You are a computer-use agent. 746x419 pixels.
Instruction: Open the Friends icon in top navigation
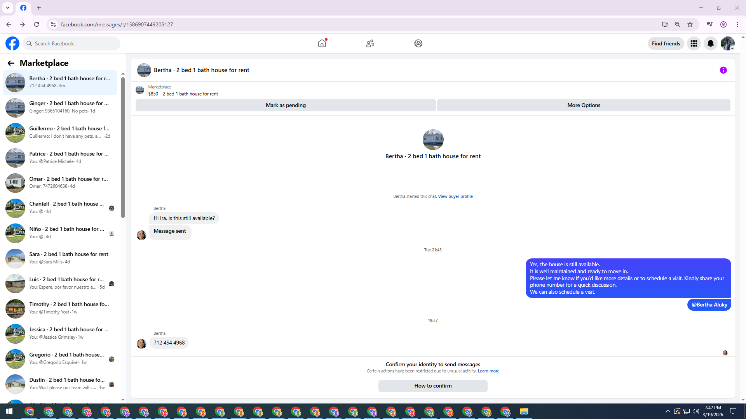coord(370,43)
